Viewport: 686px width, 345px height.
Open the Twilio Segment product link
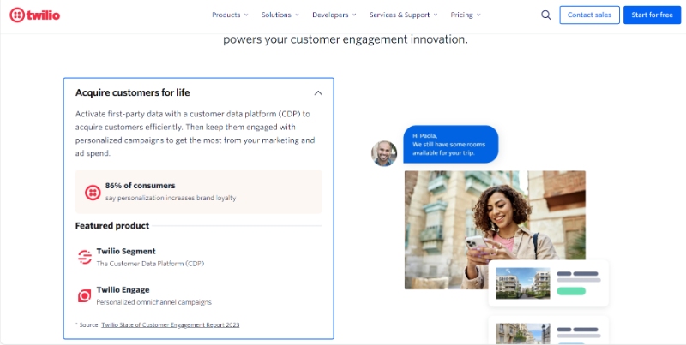[x=126, y=251]
